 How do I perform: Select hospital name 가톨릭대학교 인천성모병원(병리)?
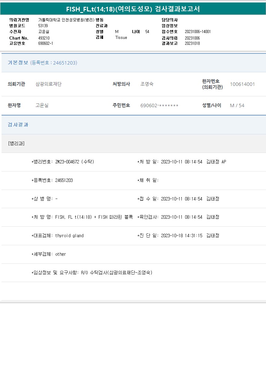click(66, 20)
